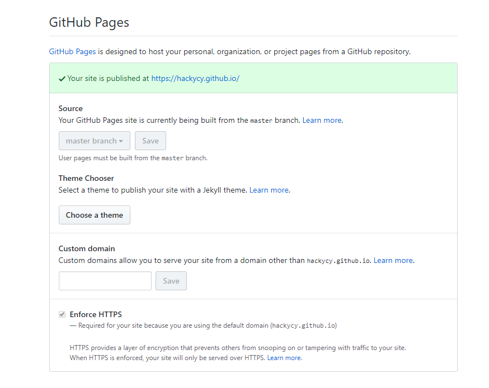Screen dimensions: 489x388
Task: Click the Custom domain section heading
Action: tap(87, 248)
